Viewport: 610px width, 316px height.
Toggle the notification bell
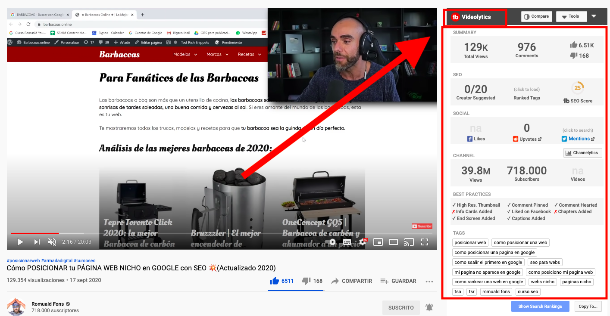(x=429, y=307)
